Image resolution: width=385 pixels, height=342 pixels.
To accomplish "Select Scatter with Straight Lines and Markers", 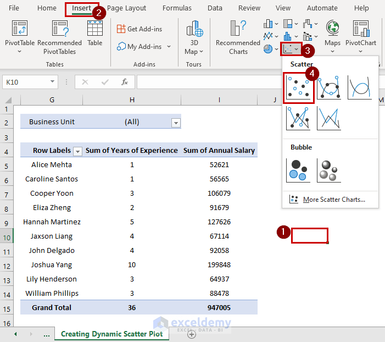I will [x=298, y=118].
